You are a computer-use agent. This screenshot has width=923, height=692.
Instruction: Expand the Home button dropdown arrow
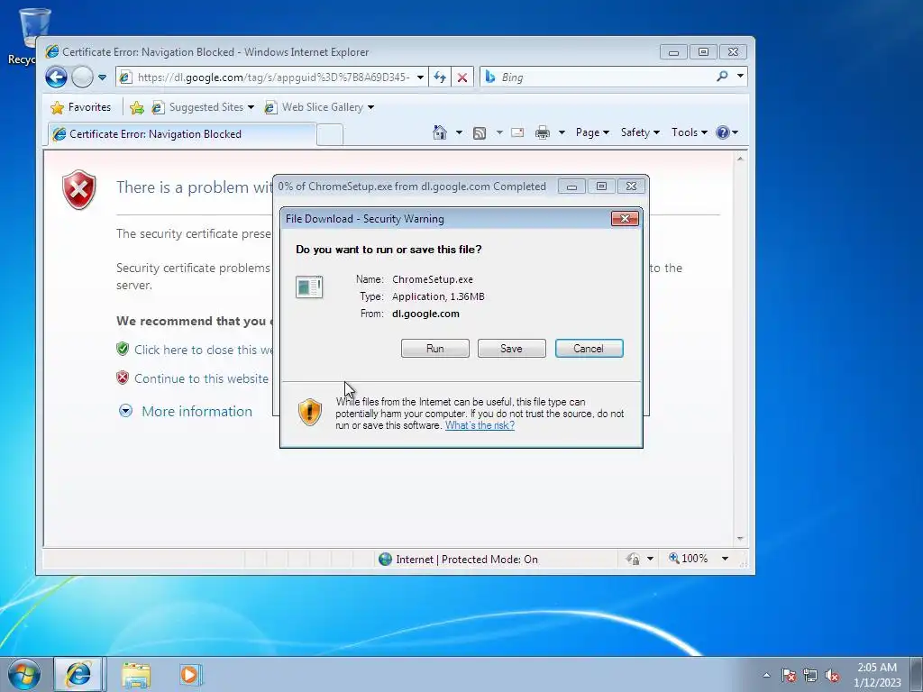point(459,132)
